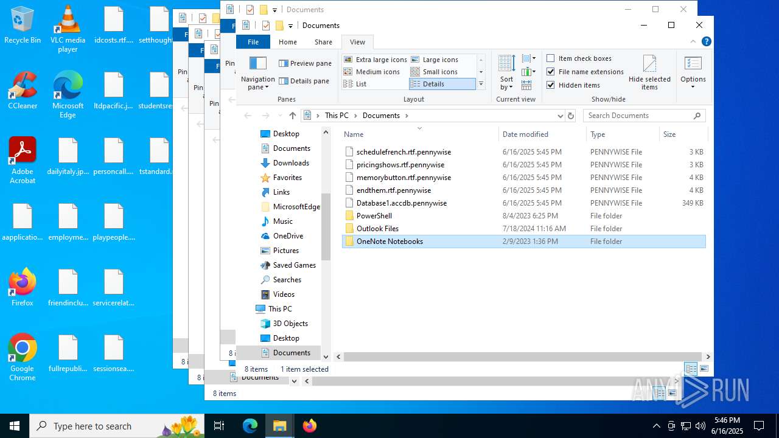Open Explorer Help icon

(x=706, y=42)
